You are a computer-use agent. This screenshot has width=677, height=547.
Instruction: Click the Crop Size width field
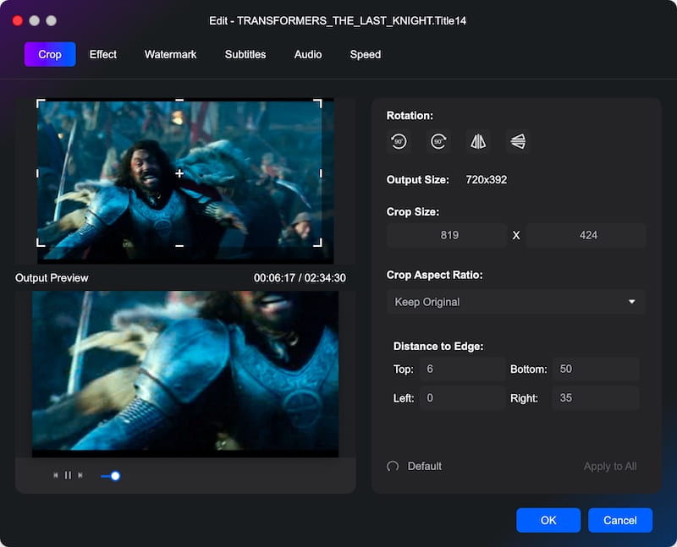(447, 235)
